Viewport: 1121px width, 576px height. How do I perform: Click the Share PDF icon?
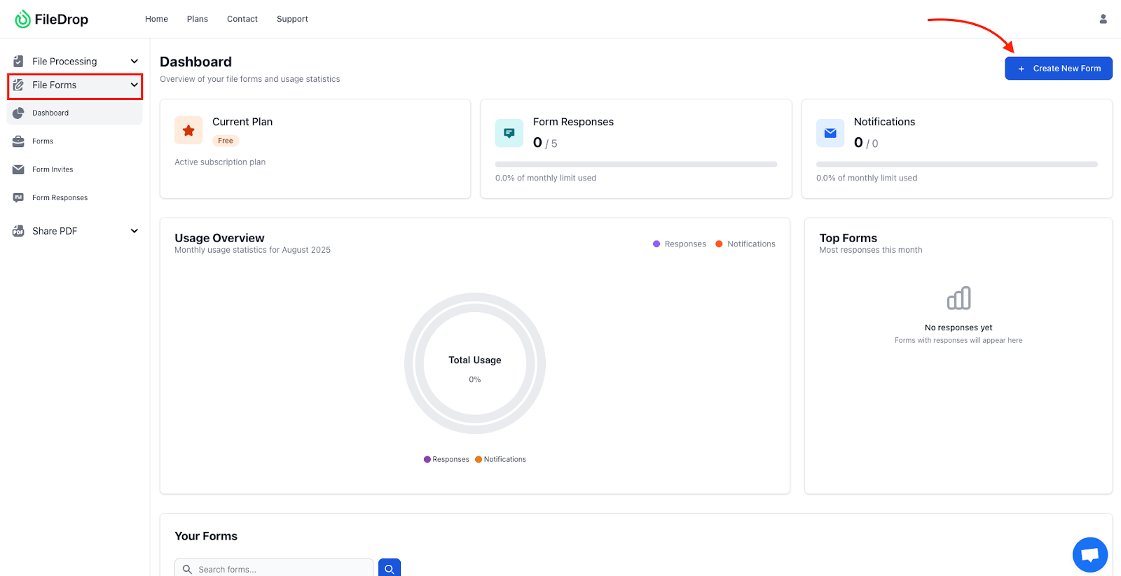(18, 231)
